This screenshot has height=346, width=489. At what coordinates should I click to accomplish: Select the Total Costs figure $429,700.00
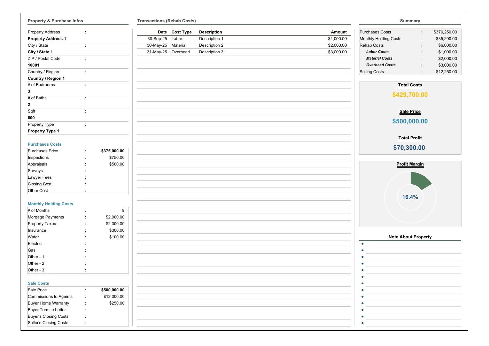[410, 95]
